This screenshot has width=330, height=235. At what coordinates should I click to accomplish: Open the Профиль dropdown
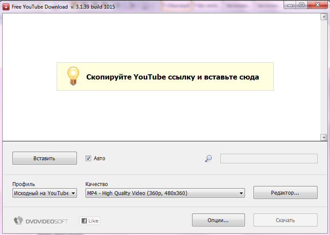(x=45, y=193)
